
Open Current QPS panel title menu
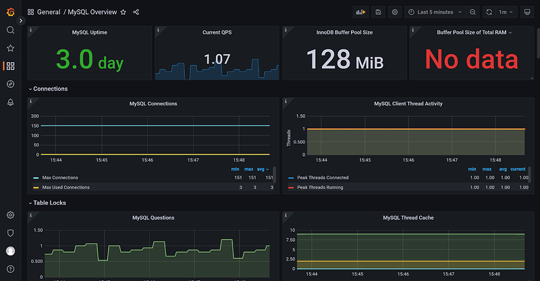click(x=217, y=32)
